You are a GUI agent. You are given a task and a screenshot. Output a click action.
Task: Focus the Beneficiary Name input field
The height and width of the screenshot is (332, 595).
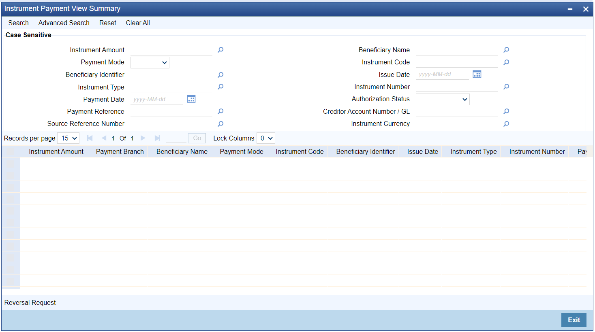457,50
